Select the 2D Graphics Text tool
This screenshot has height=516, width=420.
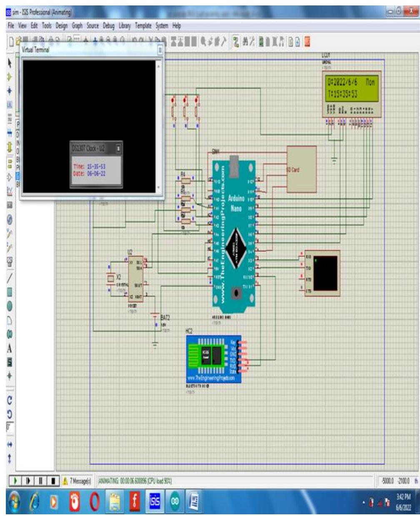point(9,348)
